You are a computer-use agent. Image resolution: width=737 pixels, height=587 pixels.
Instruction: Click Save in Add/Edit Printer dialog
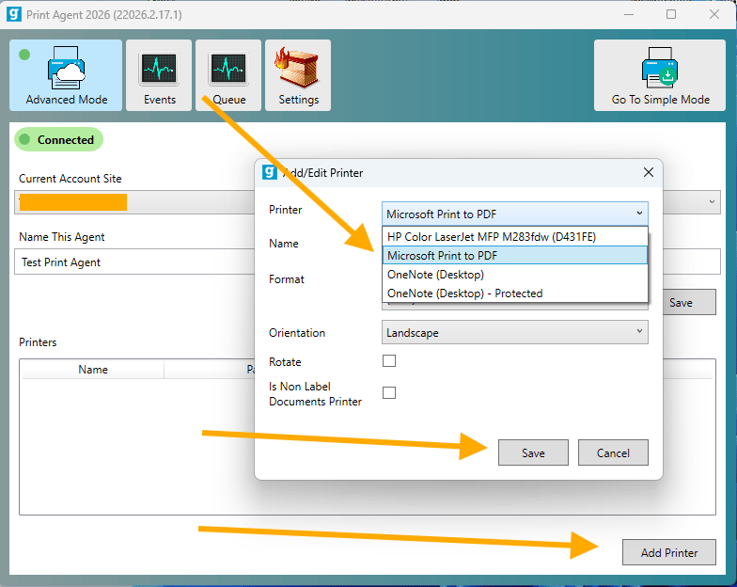pyautogui.click(x=533, y=452)
